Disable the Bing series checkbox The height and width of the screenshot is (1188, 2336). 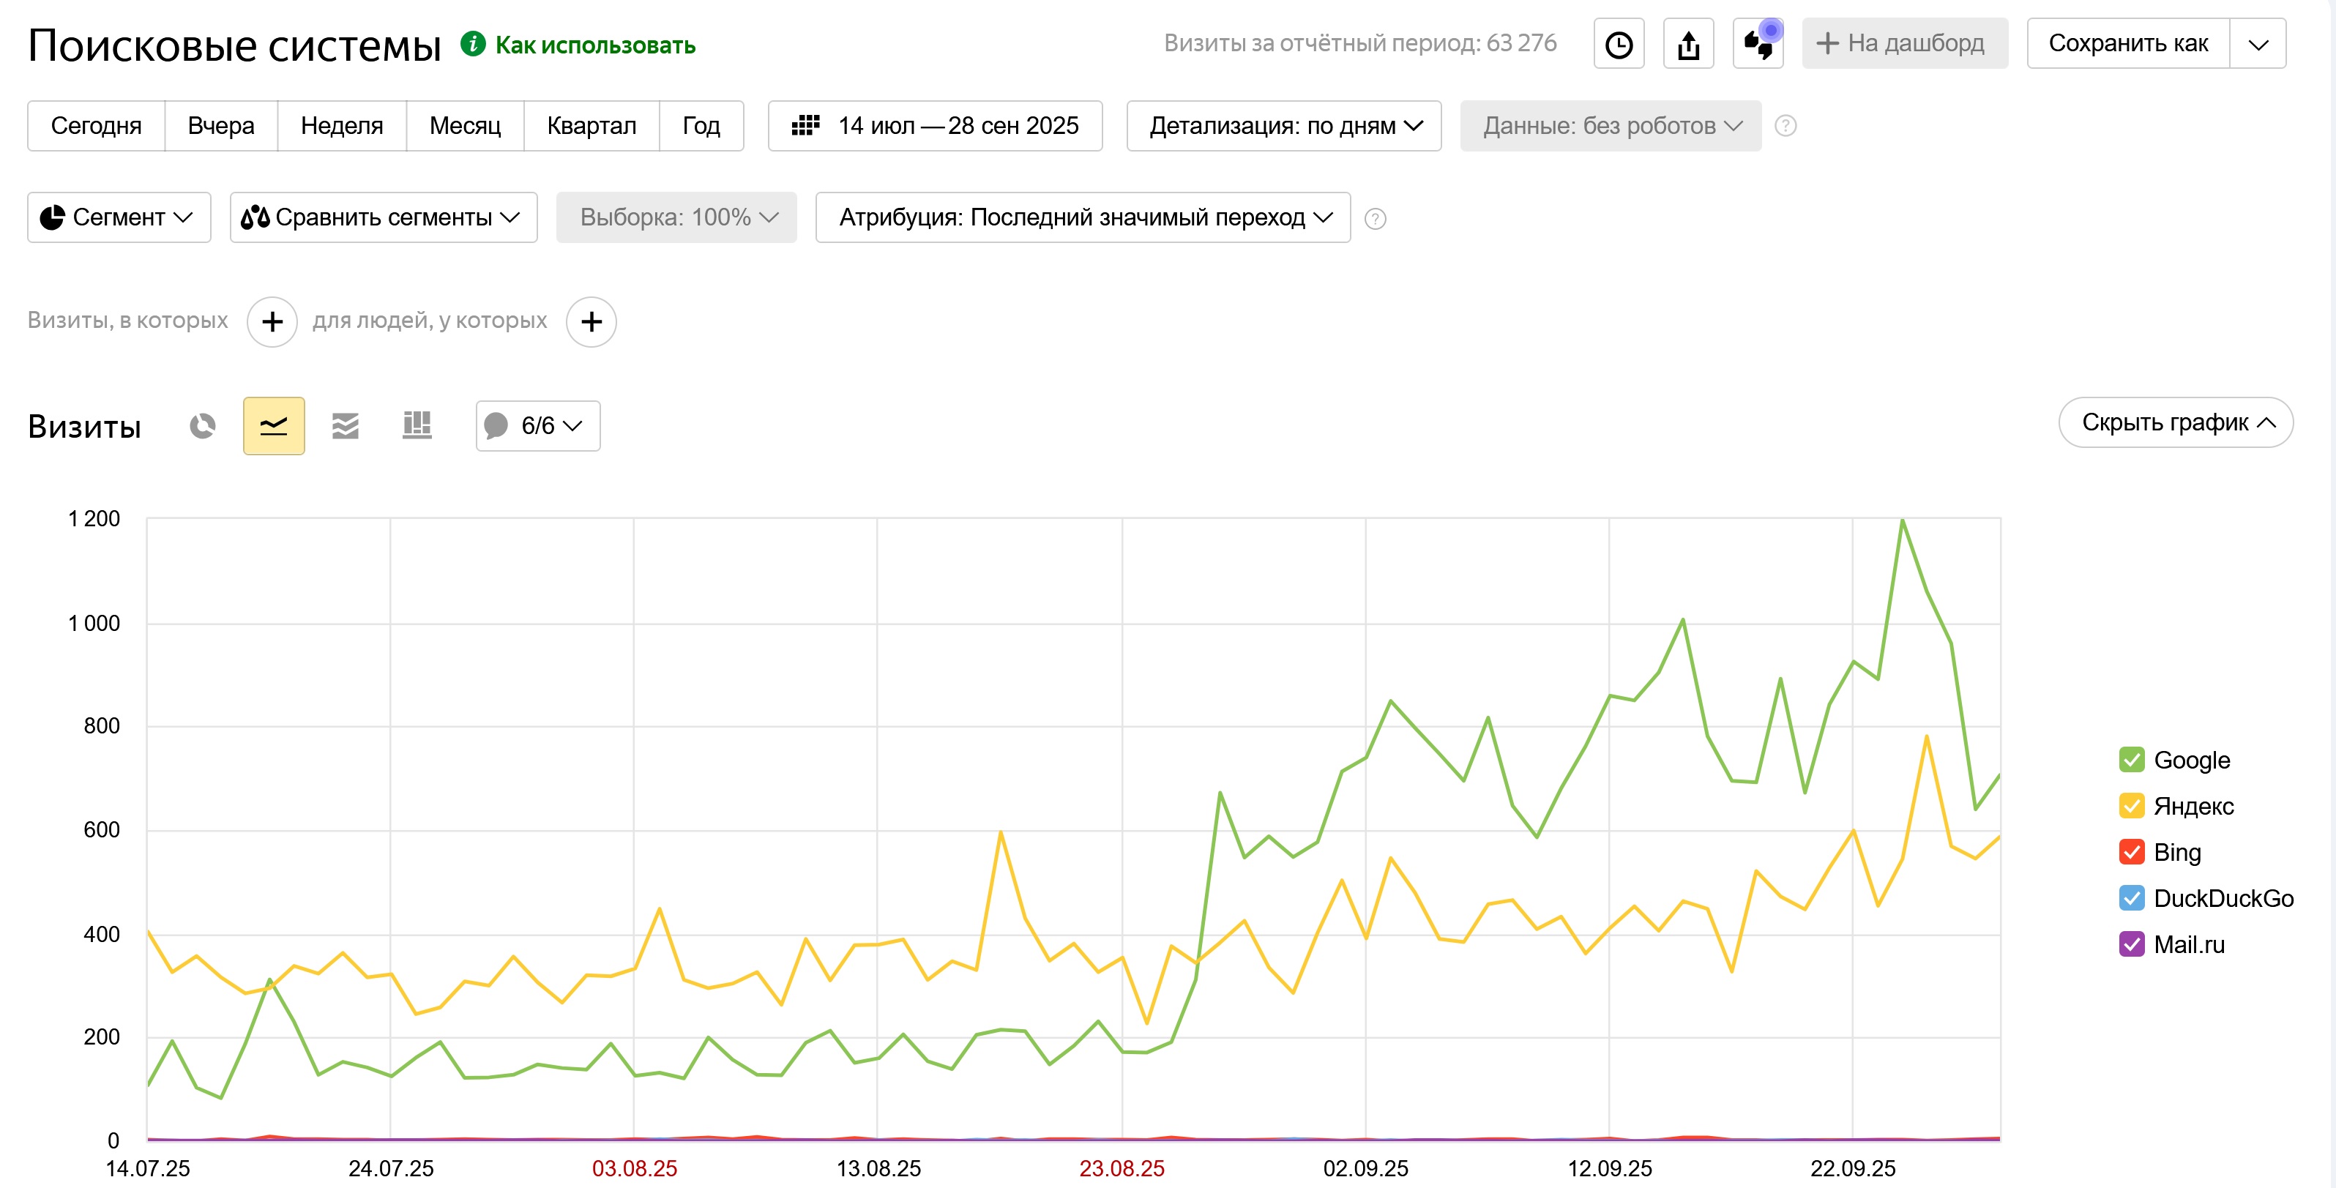[x=2131, y=853]
